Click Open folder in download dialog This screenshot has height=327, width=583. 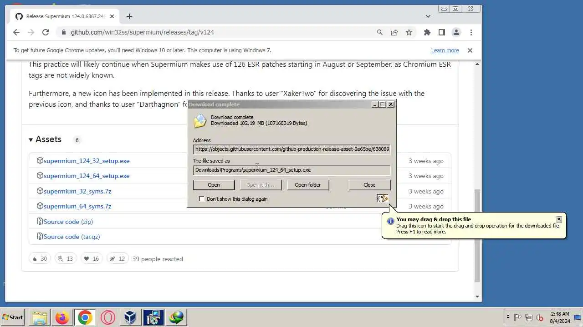coord(307,185)
